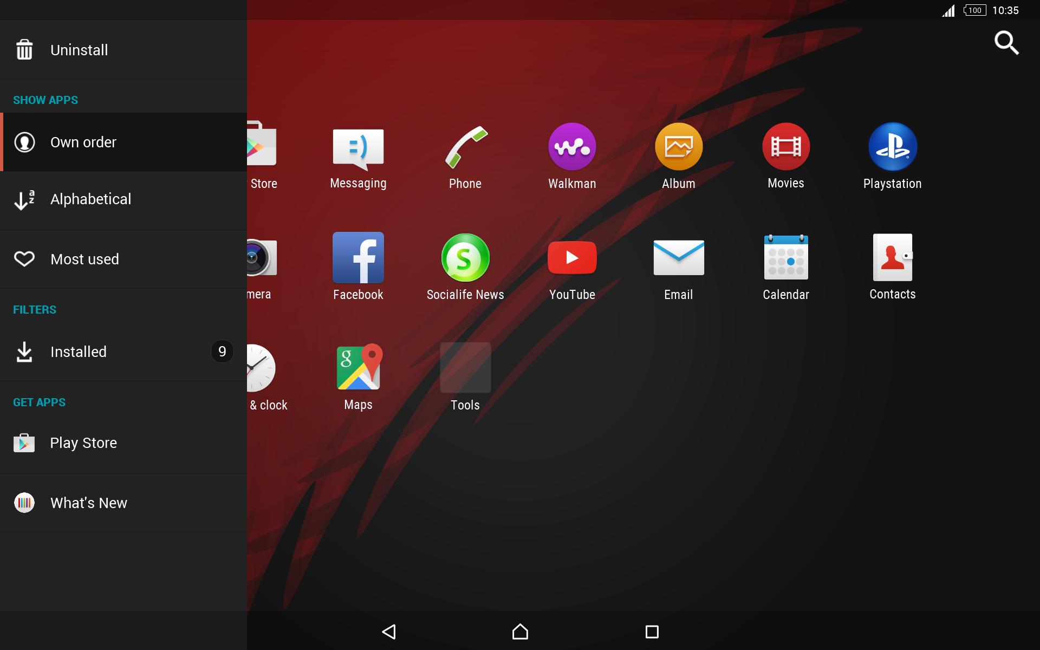Click the 10:35 clock in status bar
The height and width of the screenshot is (650, 1040).
click(x=1005, y=10)
